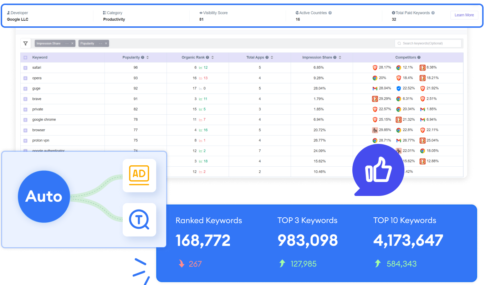Click the help icon beside Active Countries
This screenshot has width=485, height=285.
point(330,13)
